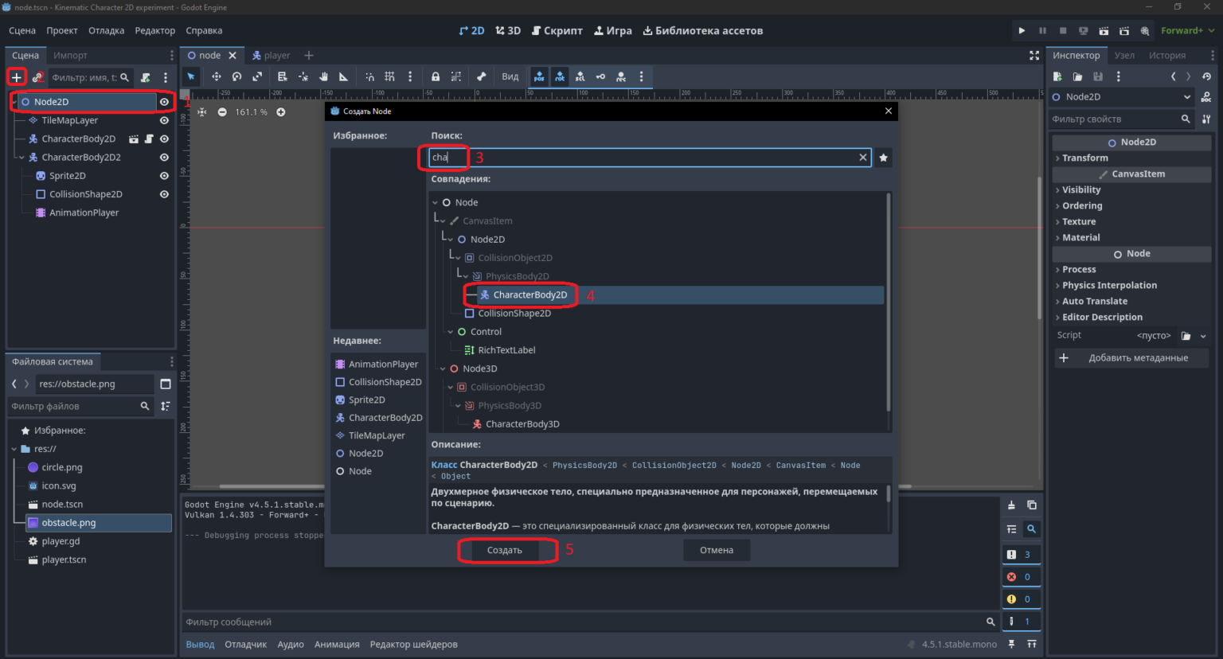The image size is (1223, 659).
Task: Click the favorite star next to search
Action: click(x=883, y=158)
